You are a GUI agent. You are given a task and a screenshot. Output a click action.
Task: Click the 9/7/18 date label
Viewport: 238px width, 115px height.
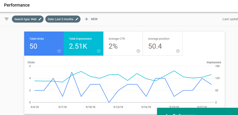(x=62, y=107)
